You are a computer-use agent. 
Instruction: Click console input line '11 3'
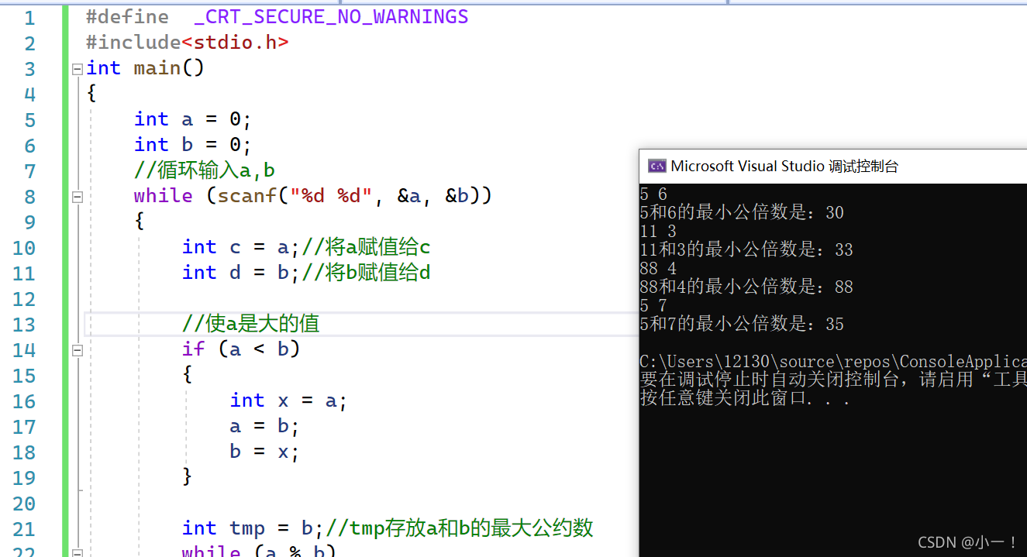(658, 231)
